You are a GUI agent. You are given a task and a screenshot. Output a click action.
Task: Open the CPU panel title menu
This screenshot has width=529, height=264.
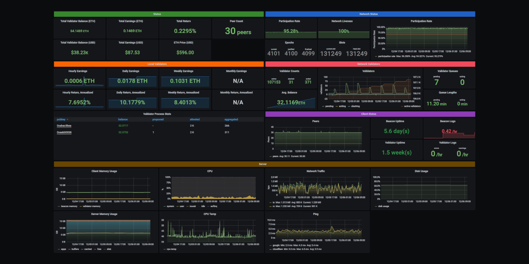[209, 171]
